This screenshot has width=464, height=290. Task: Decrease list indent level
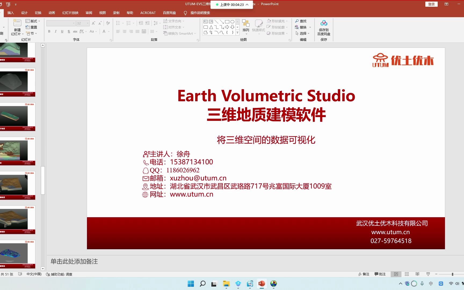pos(141,23)
